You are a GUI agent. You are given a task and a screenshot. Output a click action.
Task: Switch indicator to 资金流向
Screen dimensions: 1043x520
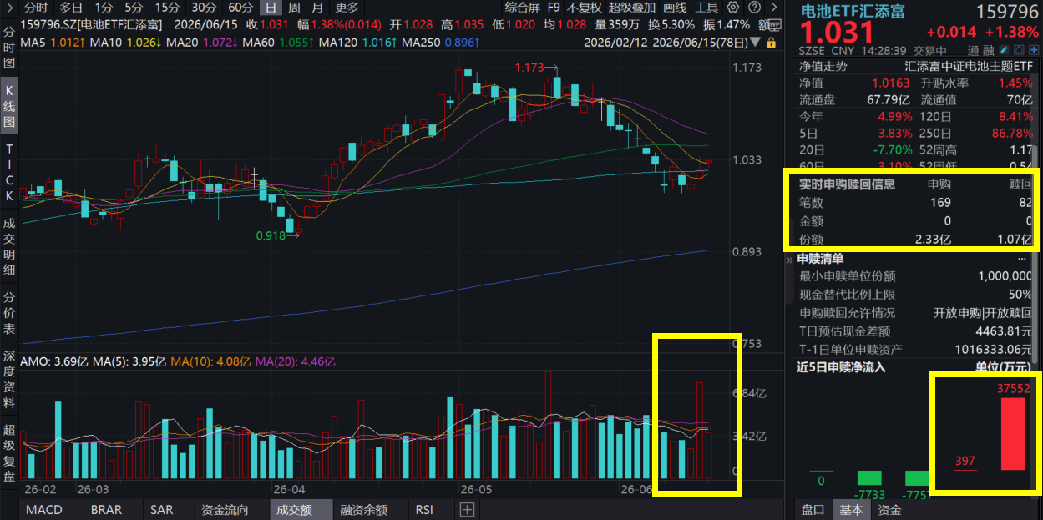point(225,509)
